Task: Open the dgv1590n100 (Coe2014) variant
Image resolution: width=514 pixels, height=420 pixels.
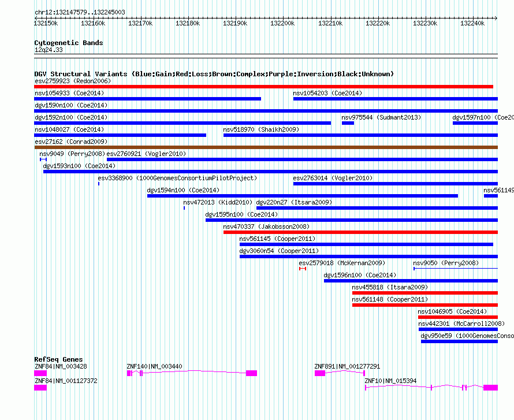Action: click(266, 111)
